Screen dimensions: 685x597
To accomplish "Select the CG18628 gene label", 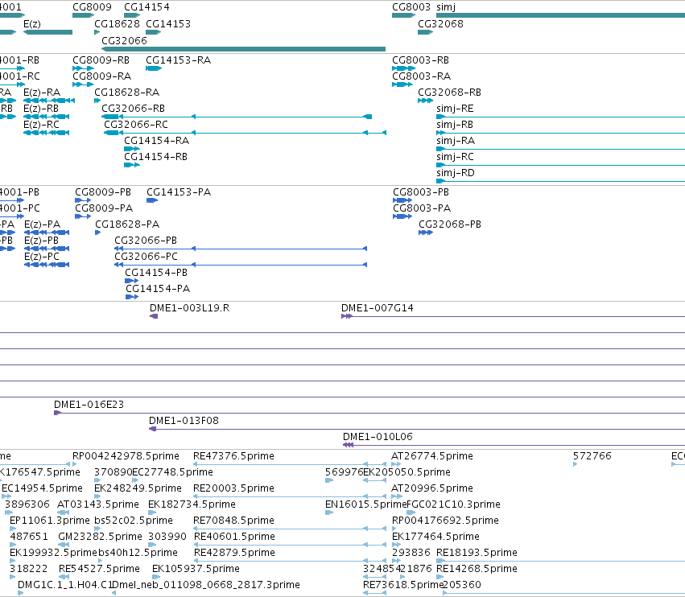I will tap(117, 23).
